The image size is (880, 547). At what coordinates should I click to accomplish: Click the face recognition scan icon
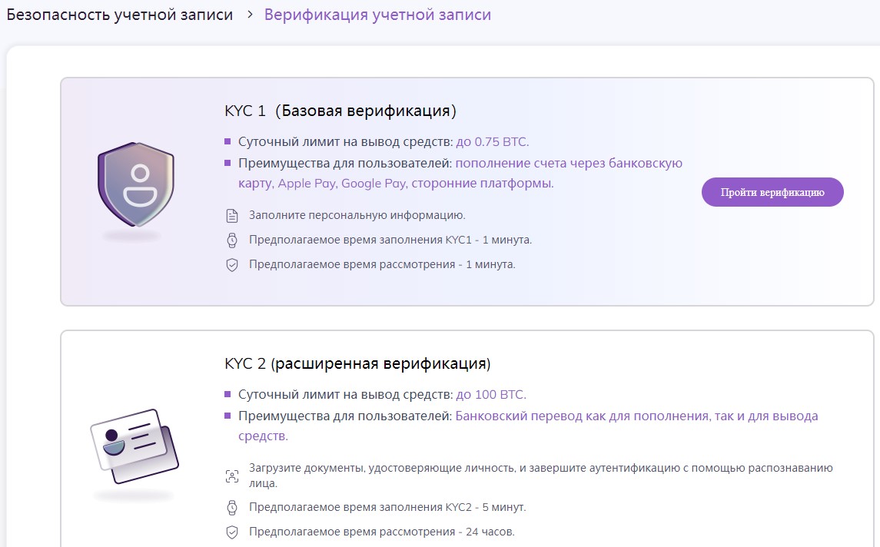point(231,476)
